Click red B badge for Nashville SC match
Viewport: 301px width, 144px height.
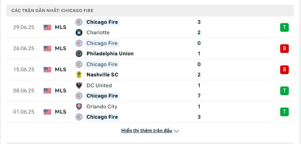tap(284, 70)
